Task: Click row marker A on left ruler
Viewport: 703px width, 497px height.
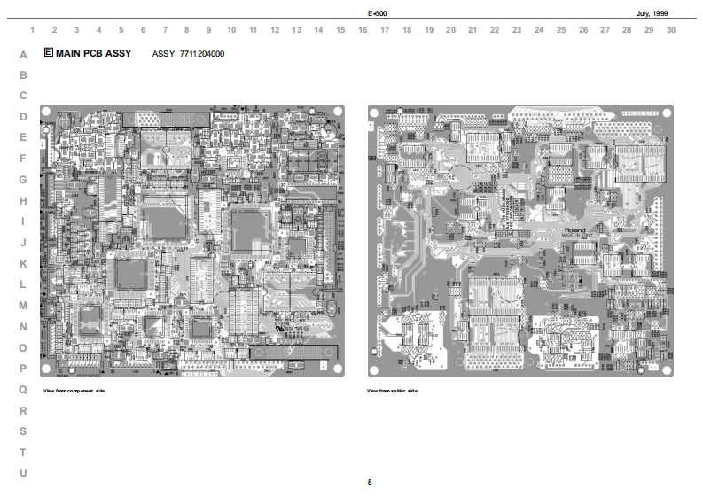Action: [23, 54]
